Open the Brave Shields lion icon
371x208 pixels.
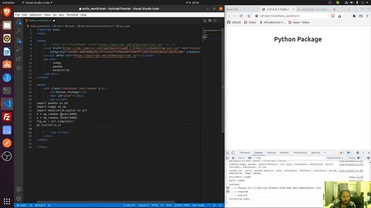(333, 16)
